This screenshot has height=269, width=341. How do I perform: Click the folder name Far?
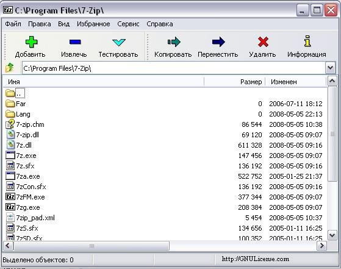click(21, 104)
